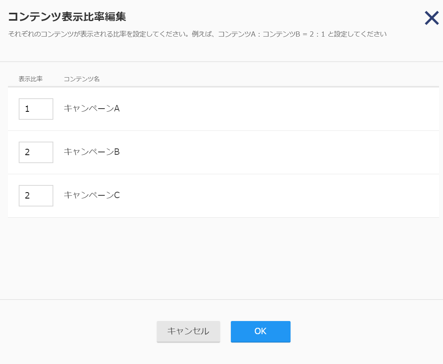Click the description text about 比率 settings
443x364 pixels.
click(x=197, y=34)
